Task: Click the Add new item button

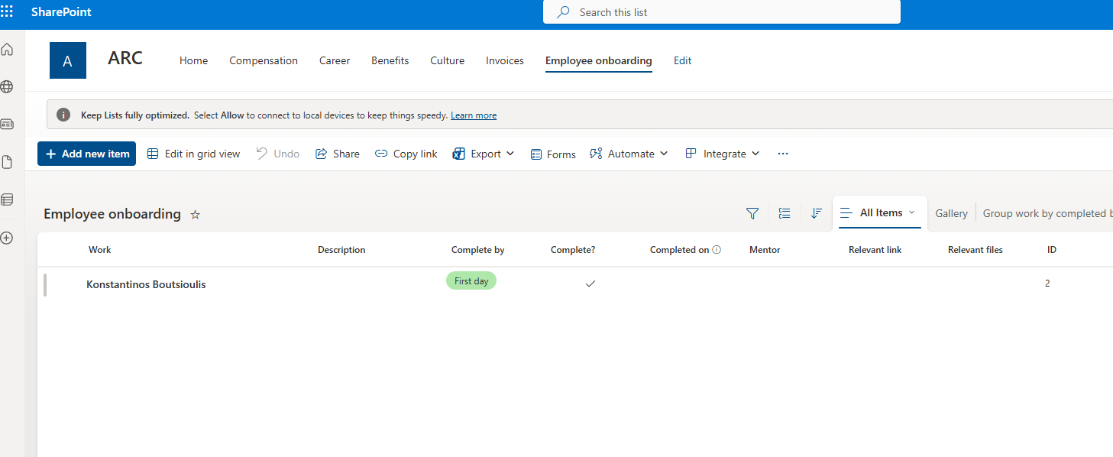Action: tap(87, 154)
